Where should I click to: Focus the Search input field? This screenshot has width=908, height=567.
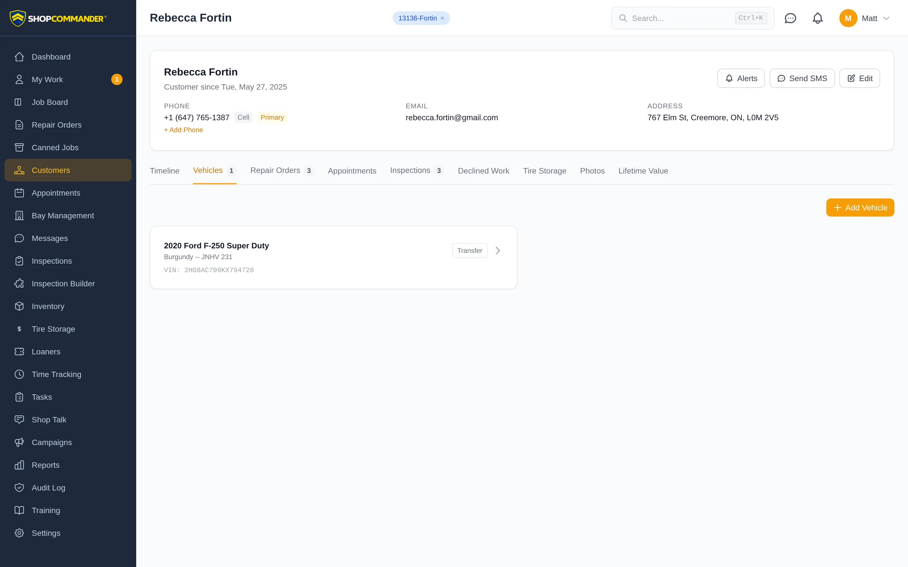692,18
